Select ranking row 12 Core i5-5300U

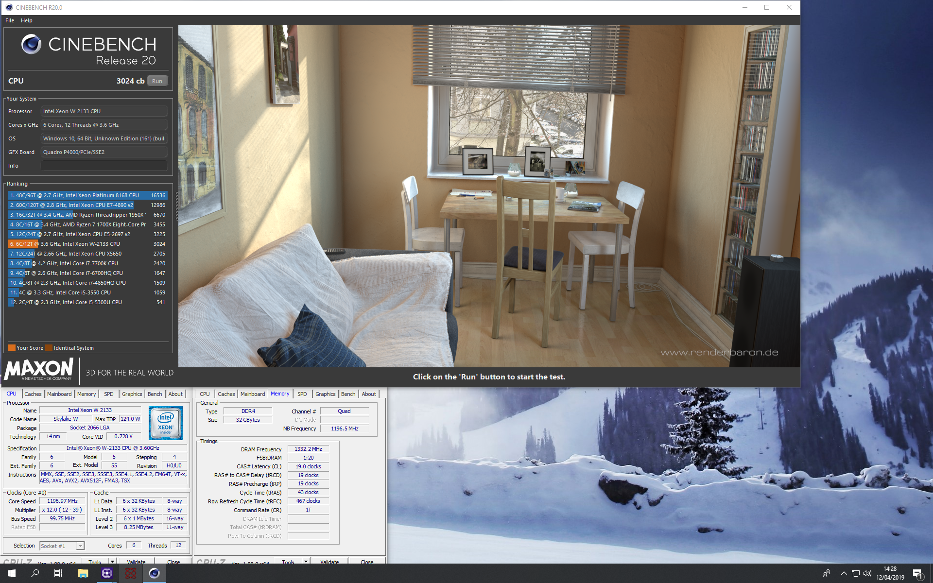(88, 302)
